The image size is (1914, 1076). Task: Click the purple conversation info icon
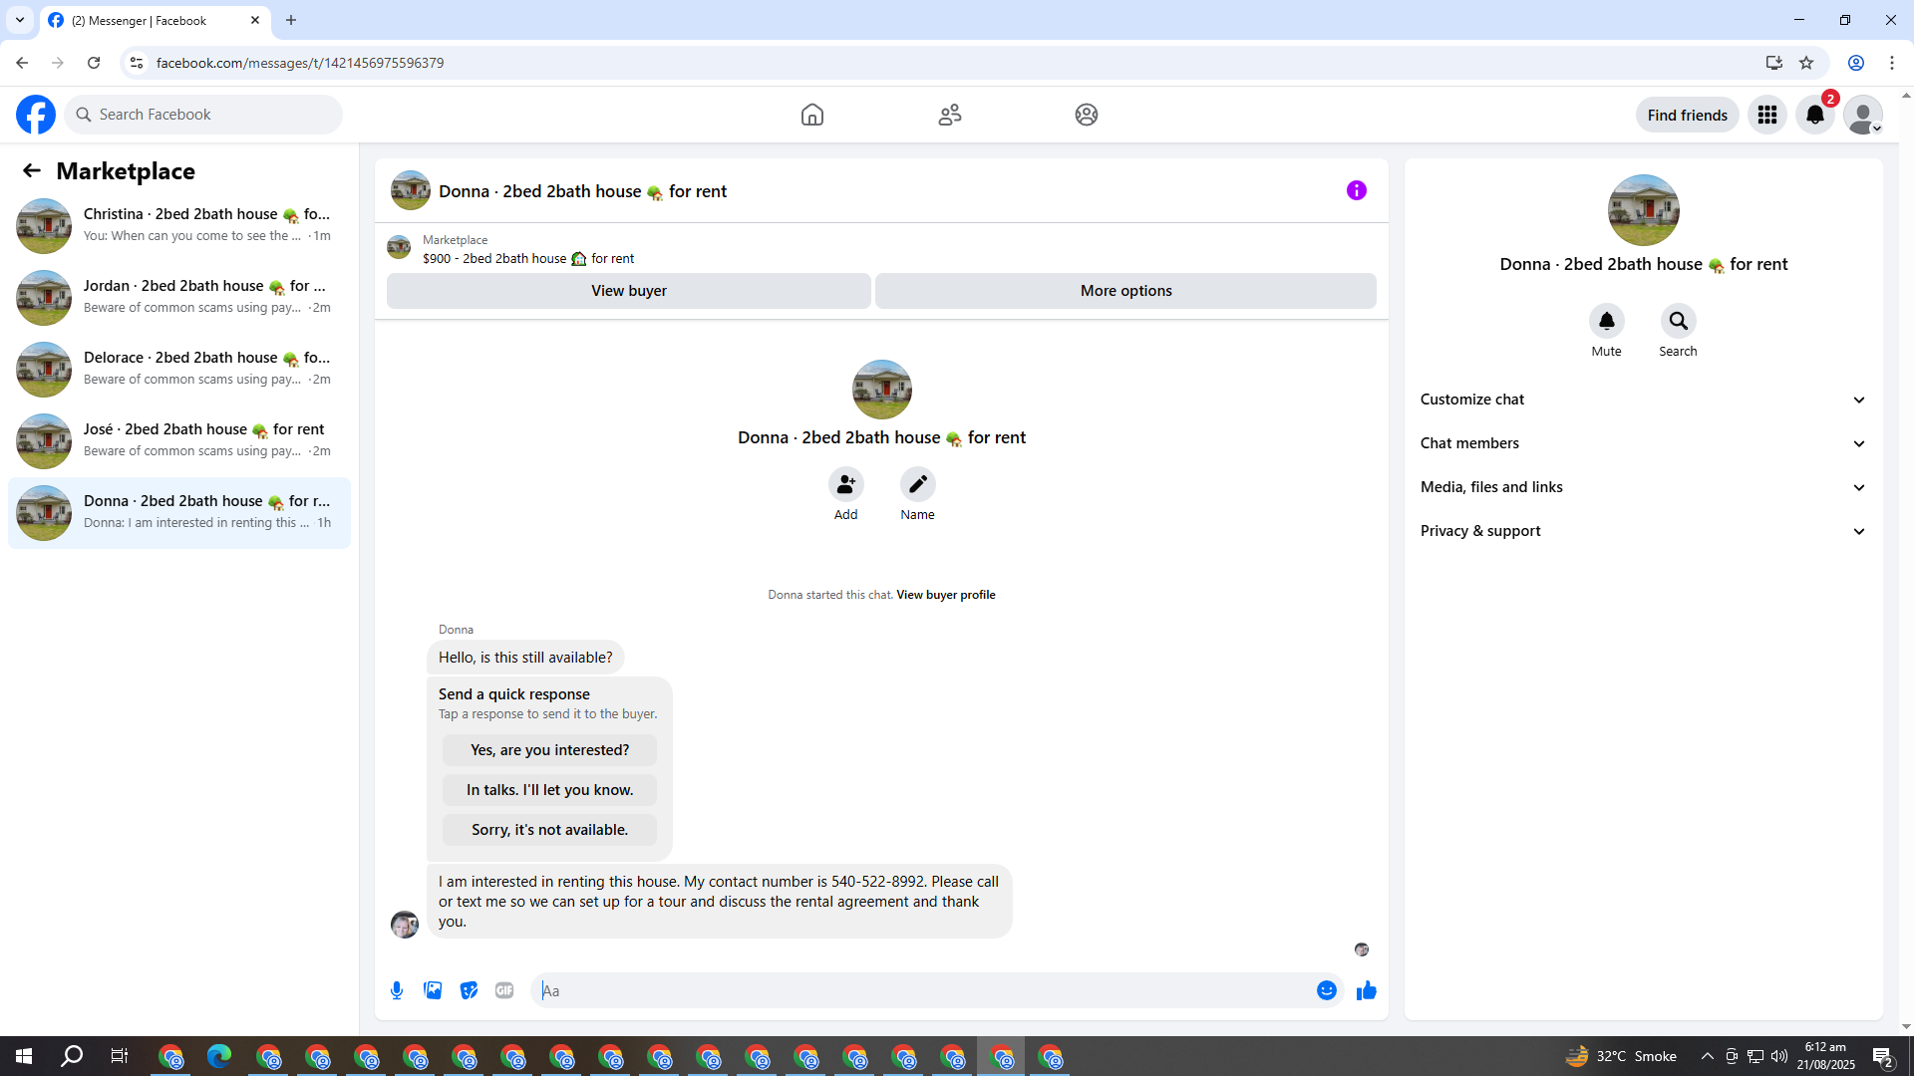tap(1356, 190)
